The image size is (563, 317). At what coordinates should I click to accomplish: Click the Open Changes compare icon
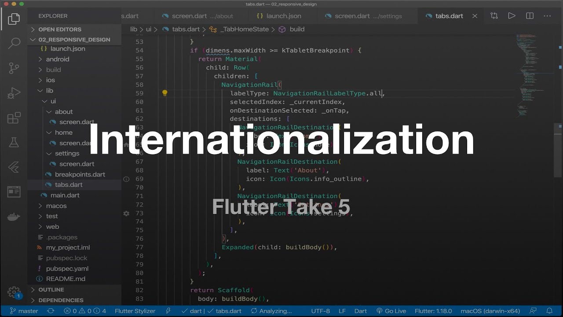(494, 16)
